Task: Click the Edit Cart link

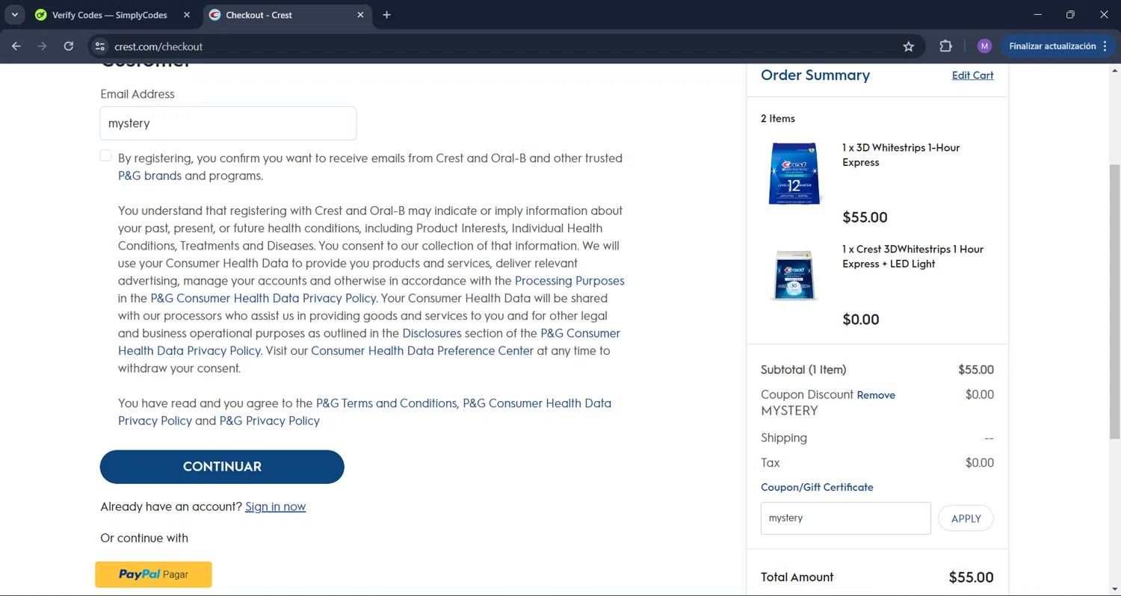Action: [x=972, y=75]
